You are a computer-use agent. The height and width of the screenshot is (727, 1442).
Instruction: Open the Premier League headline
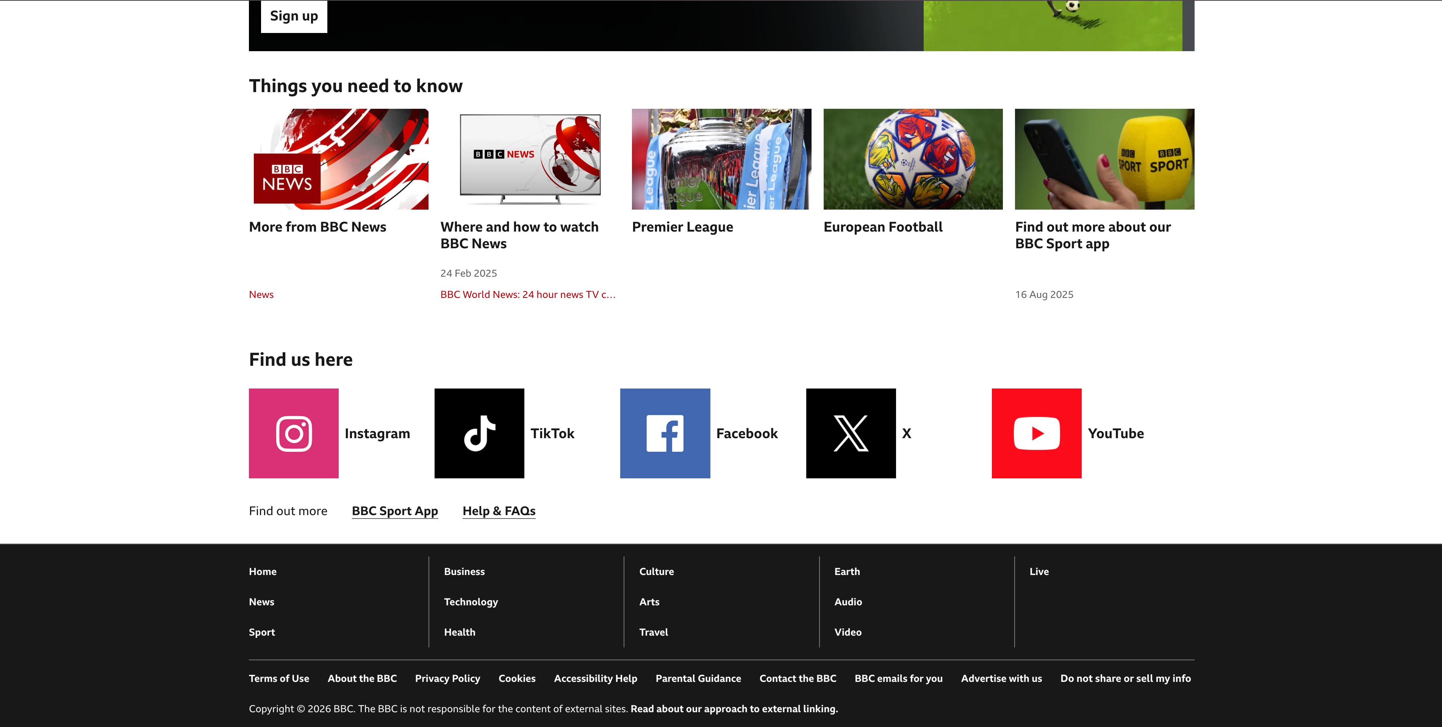click(x=682, y=227)
